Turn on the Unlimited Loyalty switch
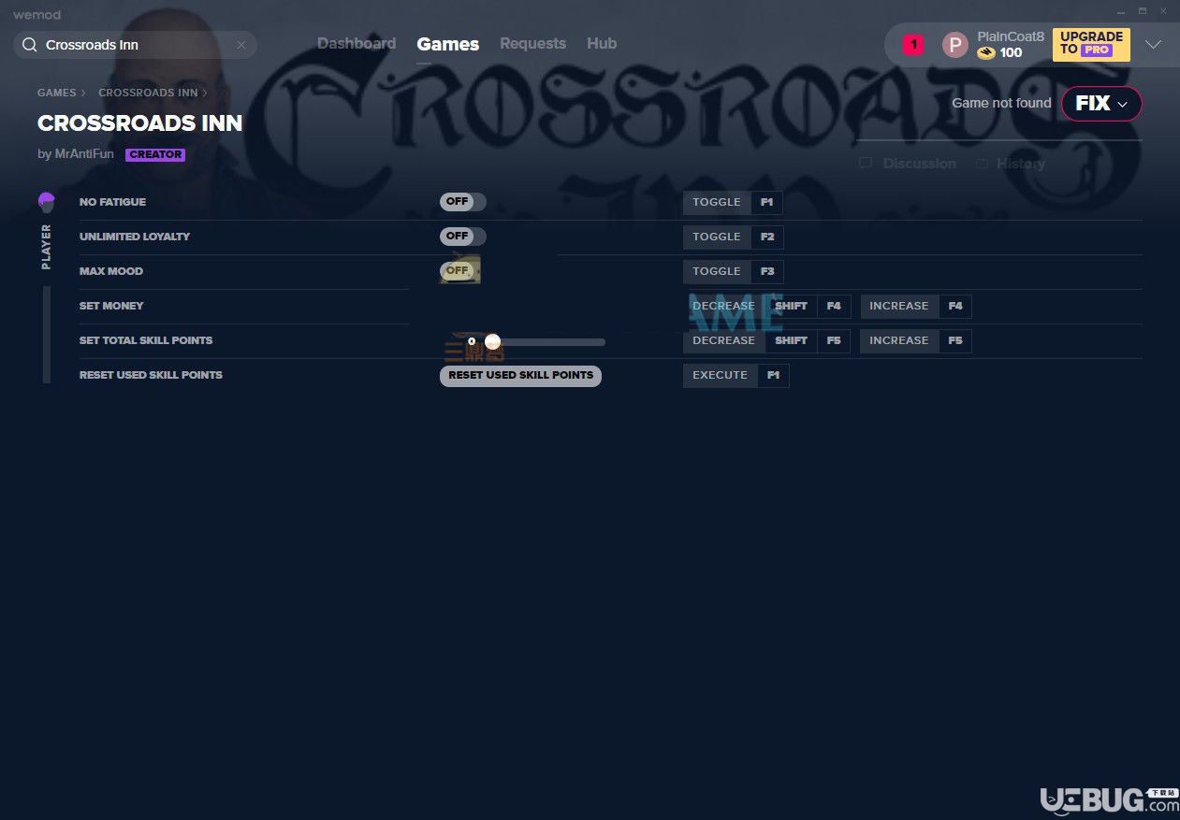This screenshot has width=1180, height=820. (x=463, y=237)
